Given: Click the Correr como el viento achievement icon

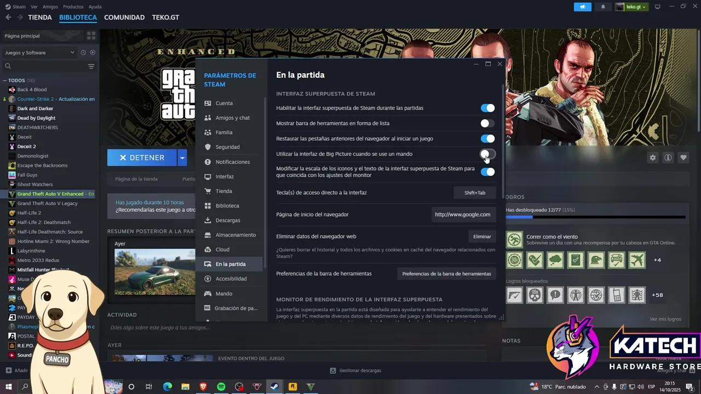Looking at the screenshot, I should click(514, 239).
